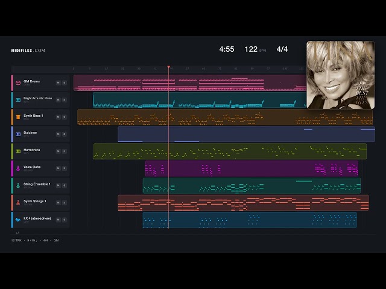The width and height of the screenshot is (386, 289).
Task: Mute the Synth Bass 1 track
Action: (x=59, y=117)
